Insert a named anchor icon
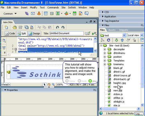The image size is (145, 116). click(x=39, y=14)
